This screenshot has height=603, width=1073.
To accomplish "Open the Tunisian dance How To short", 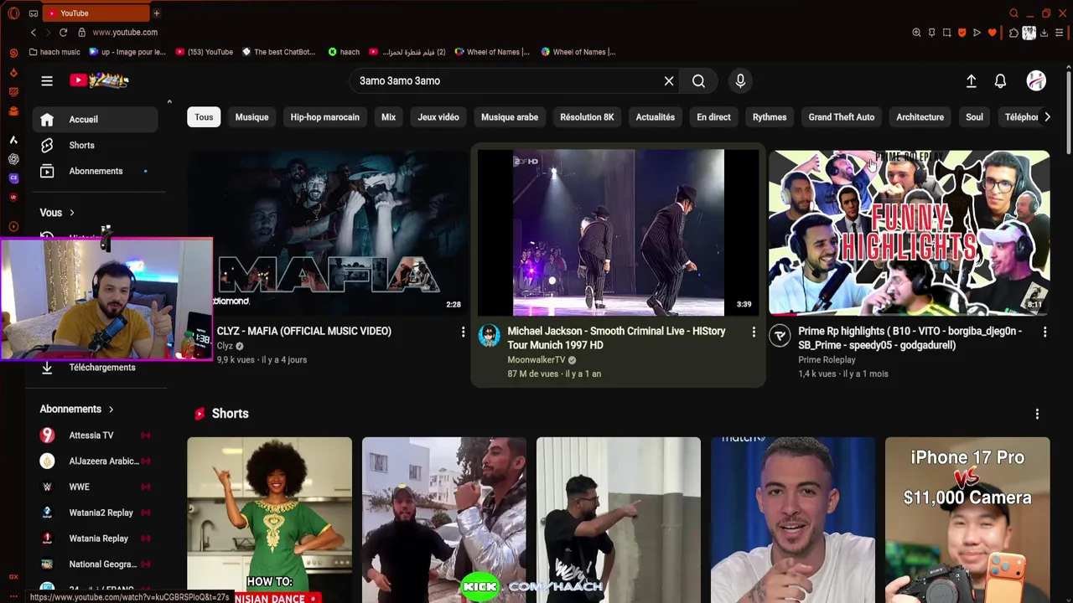I will [x=269, y=519].
